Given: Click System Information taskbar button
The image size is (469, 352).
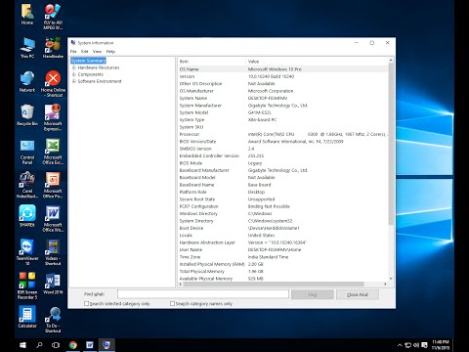Looking at the screenshot, I should 107,345.
